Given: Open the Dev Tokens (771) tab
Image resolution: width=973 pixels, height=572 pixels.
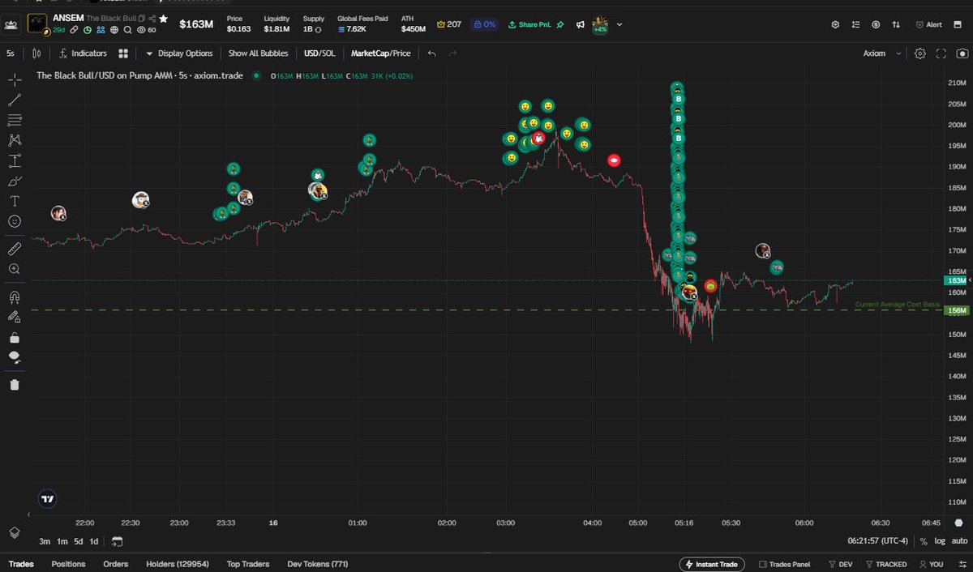Looking at the screenshot, I should tap(318, 564).
